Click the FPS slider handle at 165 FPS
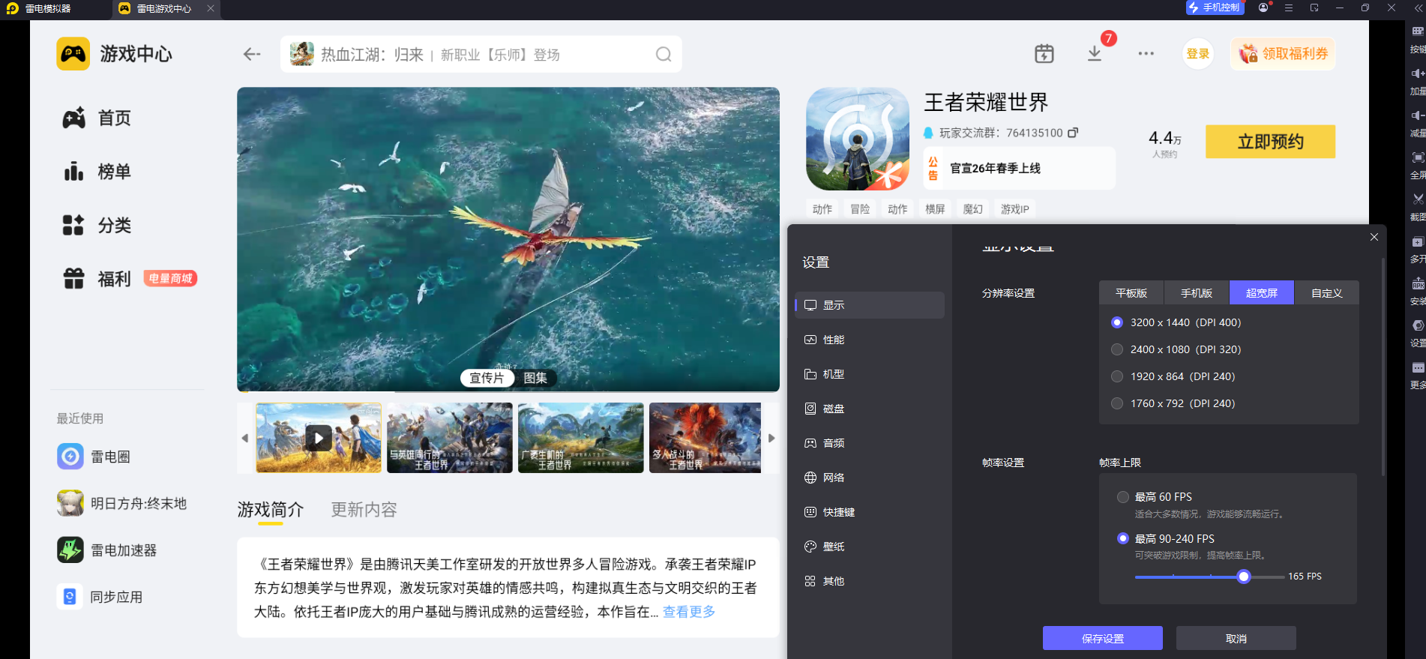 [1244, 577]
